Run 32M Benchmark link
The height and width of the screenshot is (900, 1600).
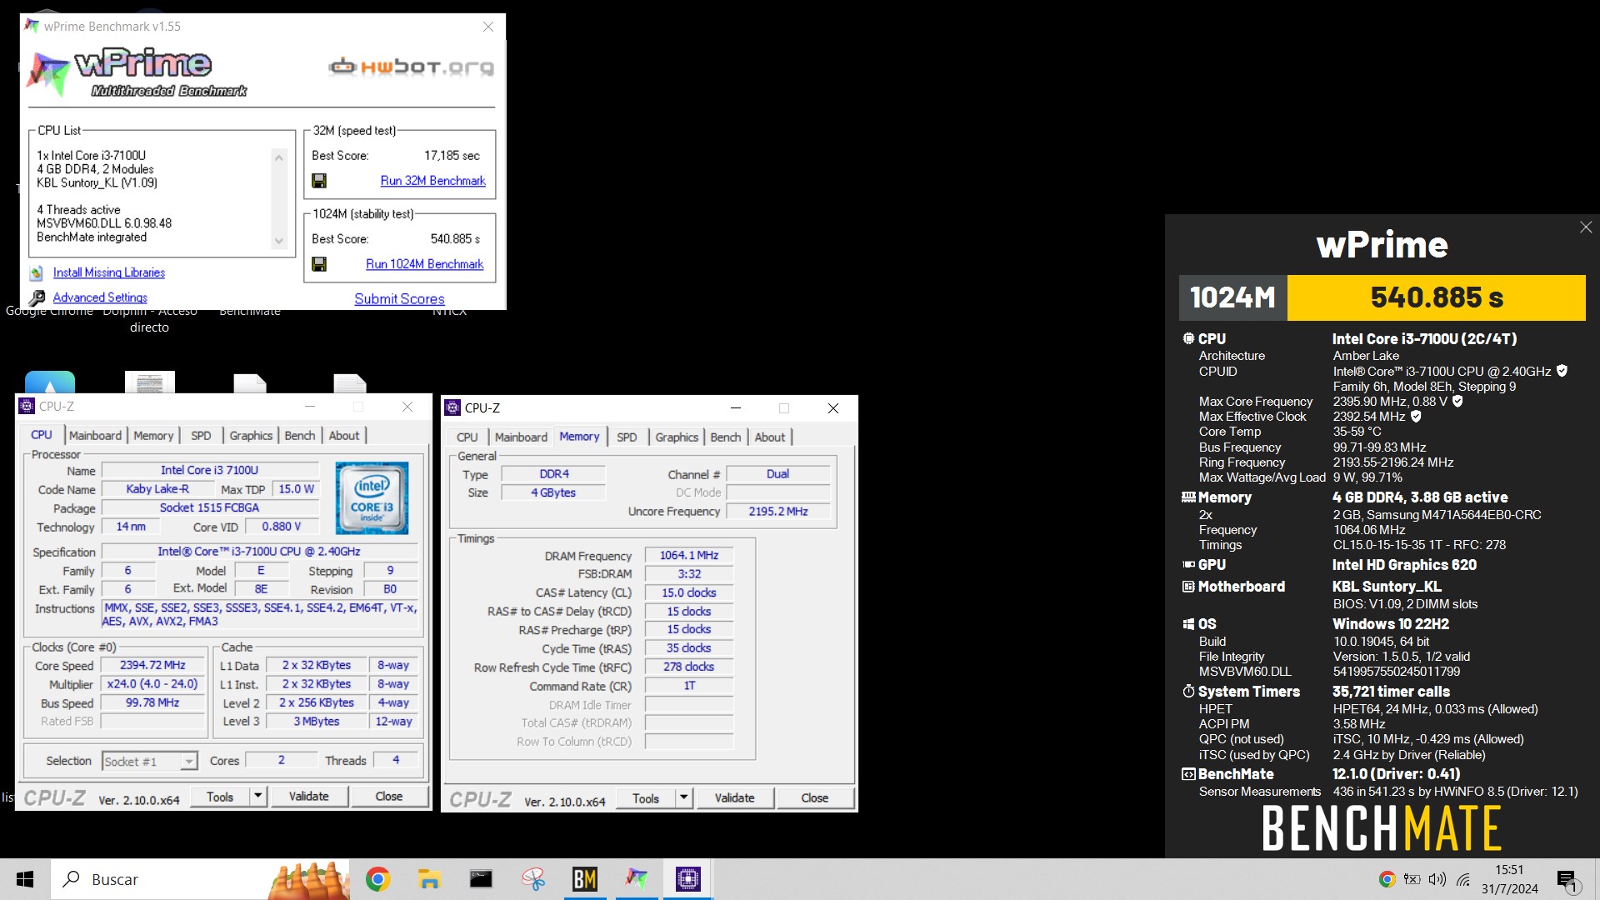tap(432, 181)
